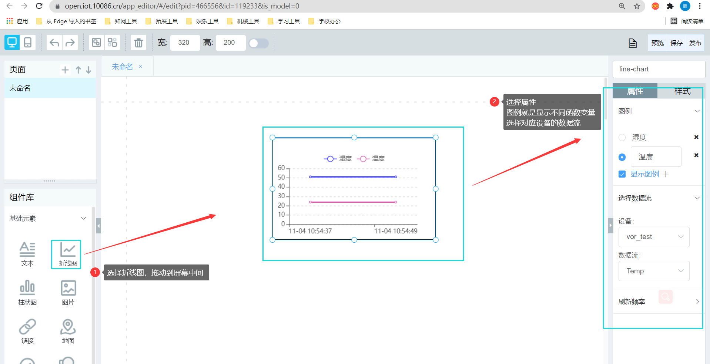Open 机械工具 bookmark folder
The image size is (710, 364).
click(243, 21)
